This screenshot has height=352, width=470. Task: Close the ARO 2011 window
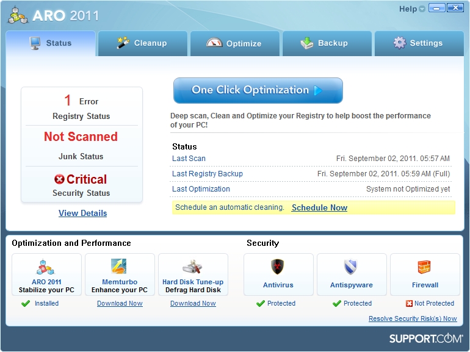point(455,8)
